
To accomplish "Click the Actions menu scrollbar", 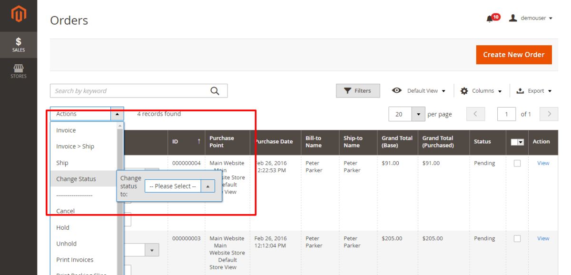I will click(120, 198).
